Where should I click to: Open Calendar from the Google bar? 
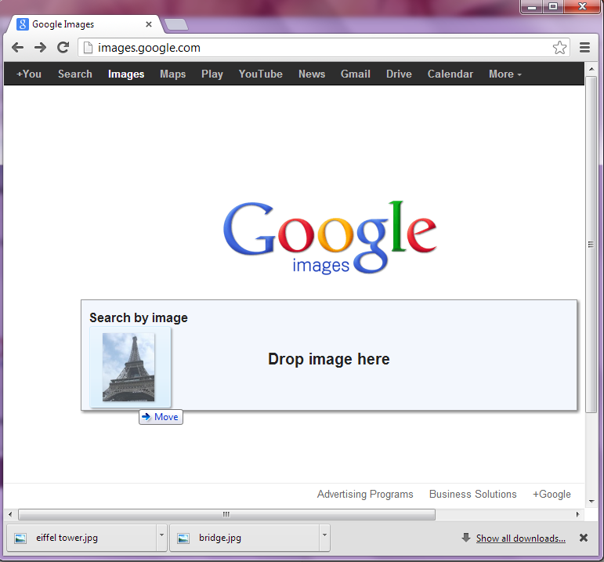point(450,74)
